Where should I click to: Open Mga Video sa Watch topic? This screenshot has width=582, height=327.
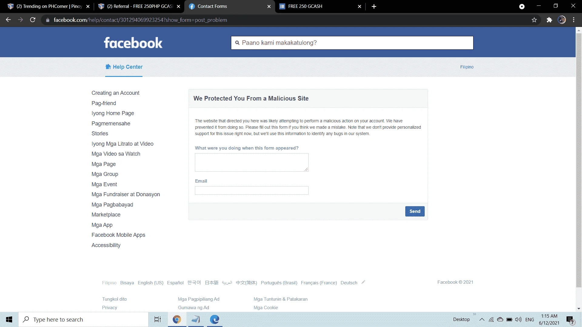116,154
